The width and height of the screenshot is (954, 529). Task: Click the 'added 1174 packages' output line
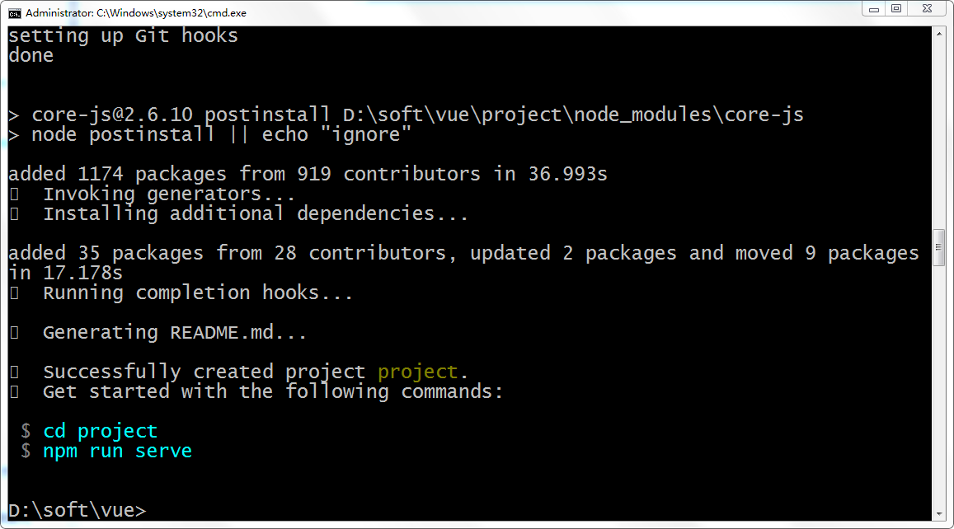click(x=308, y=174)
